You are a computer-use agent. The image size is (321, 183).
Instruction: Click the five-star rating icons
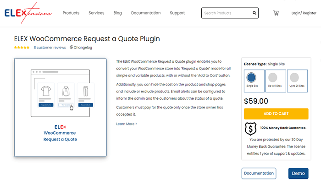pyautogui.click(x=22, y=47)
